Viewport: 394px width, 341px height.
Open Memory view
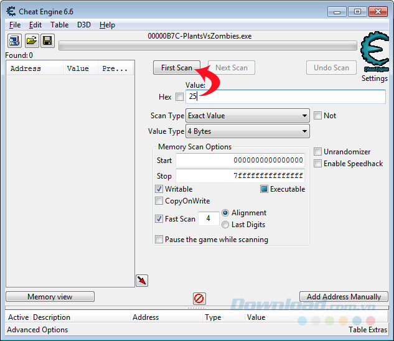click(50, 297)
